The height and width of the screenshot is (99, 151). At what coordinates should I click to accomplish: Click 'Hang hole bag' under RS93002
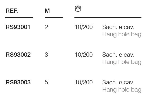(122, 62)
